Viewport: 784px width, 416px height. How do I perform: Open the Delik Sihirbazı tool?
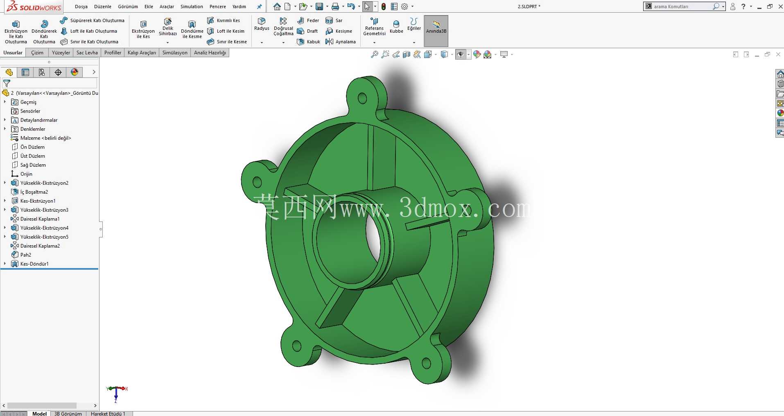tap(168, 27)
